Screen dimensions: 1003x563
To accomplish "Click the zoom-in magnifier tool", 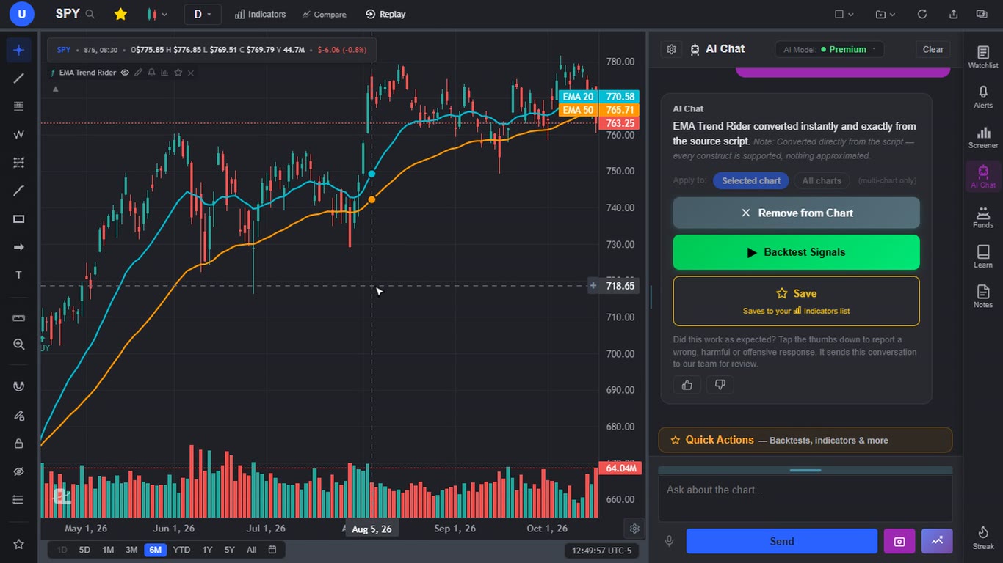I will [19, 345].
